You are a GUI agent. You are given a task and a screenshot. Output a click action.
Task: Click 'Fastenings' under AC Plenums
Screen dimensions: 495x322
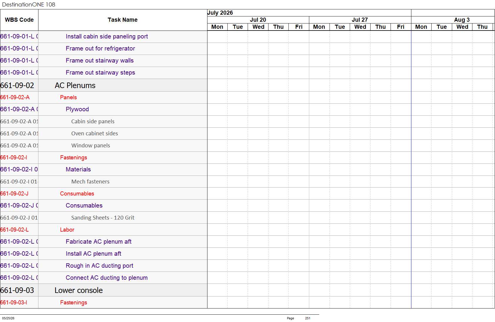tap(74, 158)
